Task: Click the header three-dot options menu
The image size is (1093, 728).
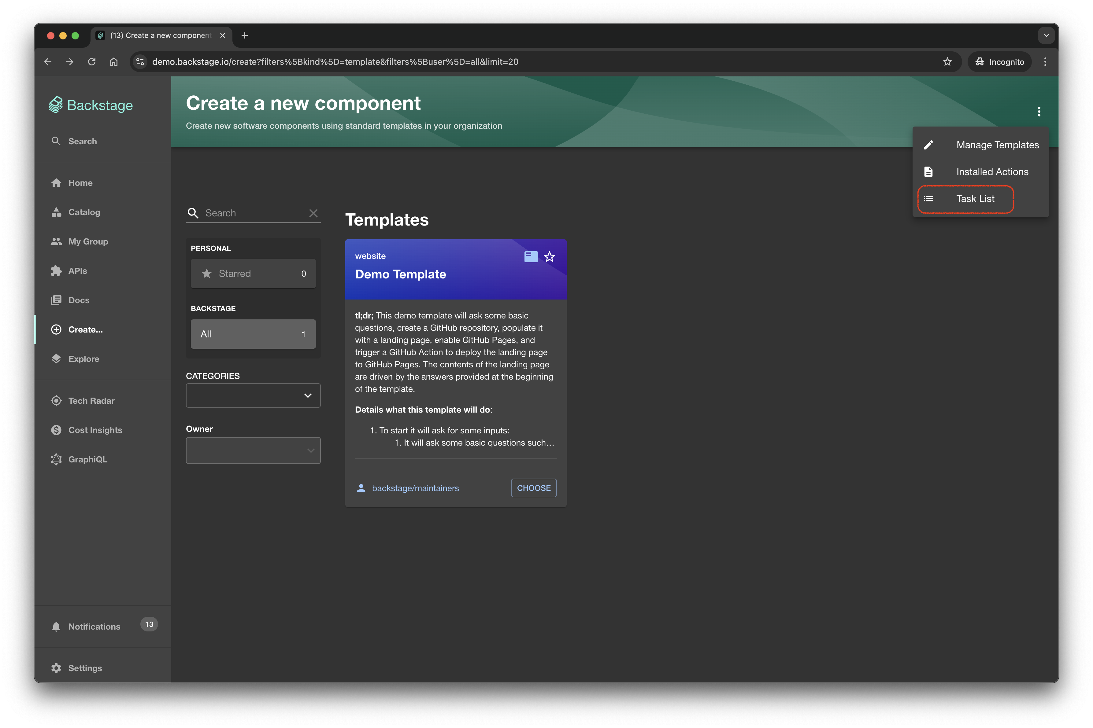Action: click(x=1039, y=112)
